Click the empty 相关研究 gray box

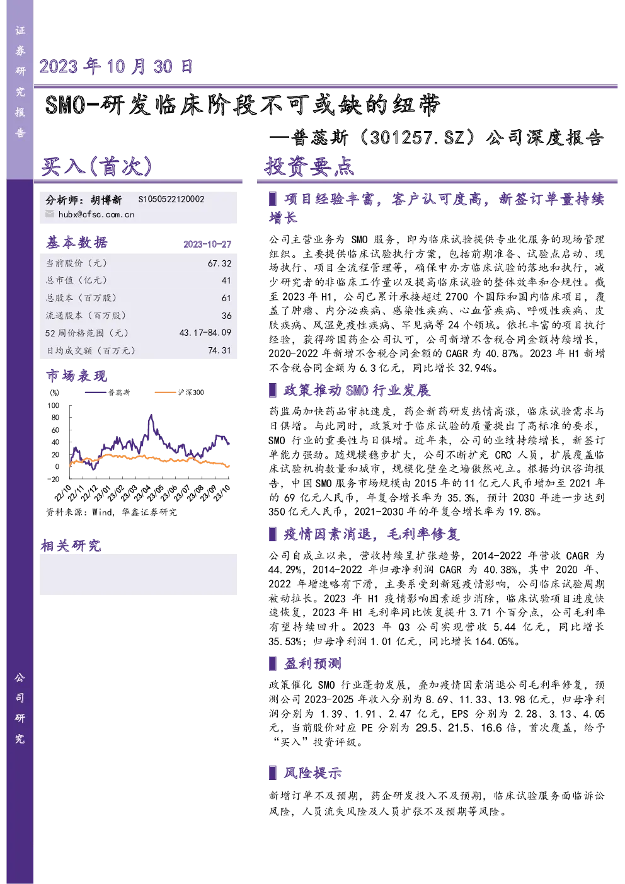click(x=138, y=574)
